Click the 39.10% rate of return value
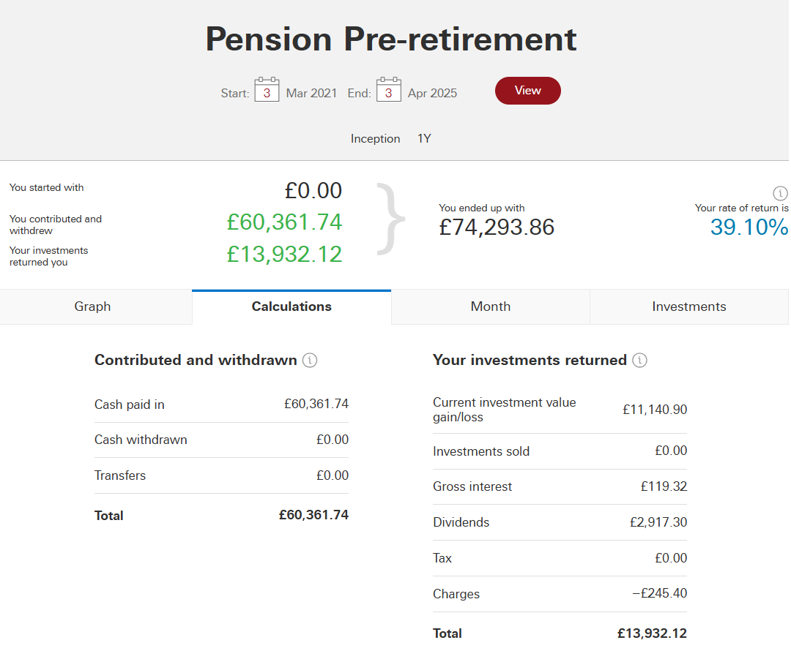The width and height of the screenshot is (791, 651). 749,227
